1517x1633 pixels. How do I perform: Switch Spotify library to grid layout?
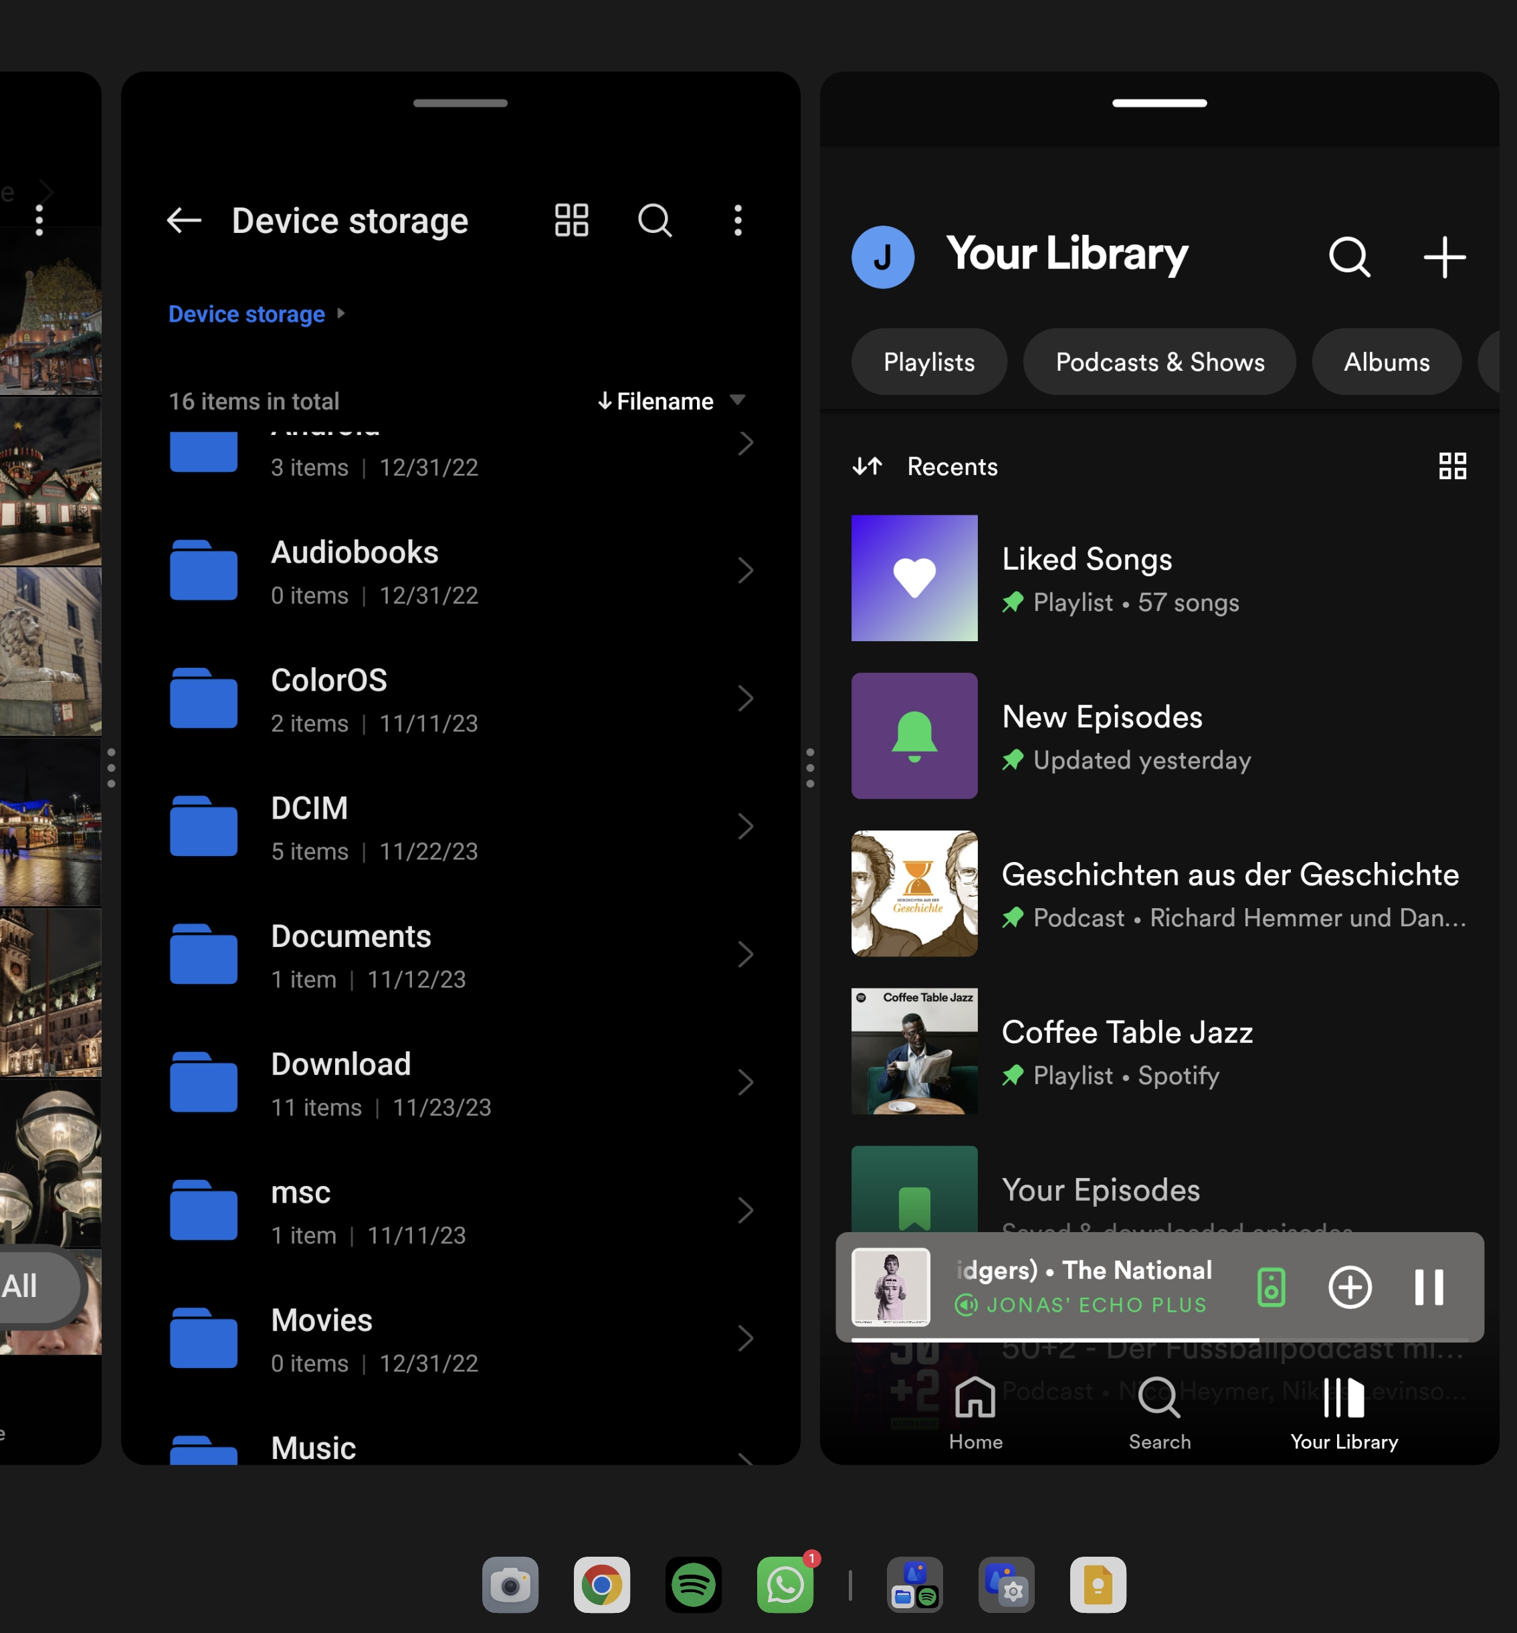(x=1452, y=466)
